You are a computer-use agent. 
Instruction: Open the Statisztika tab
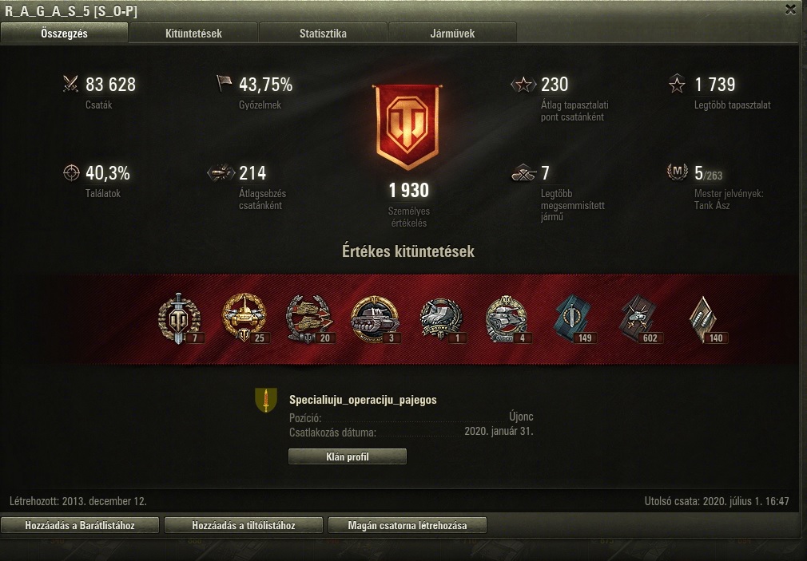(x=324, y=34)
